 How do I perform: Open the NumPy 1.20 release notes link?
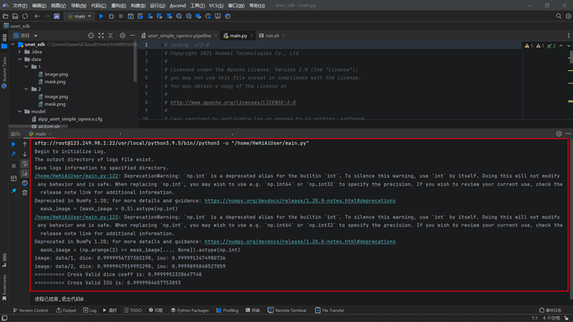[x=300, y=200]
